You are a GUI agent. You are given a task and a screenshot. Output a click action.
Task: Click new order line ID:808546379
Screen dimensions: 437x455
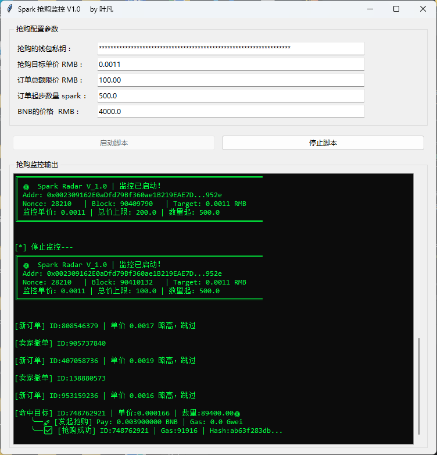point(105,326)
